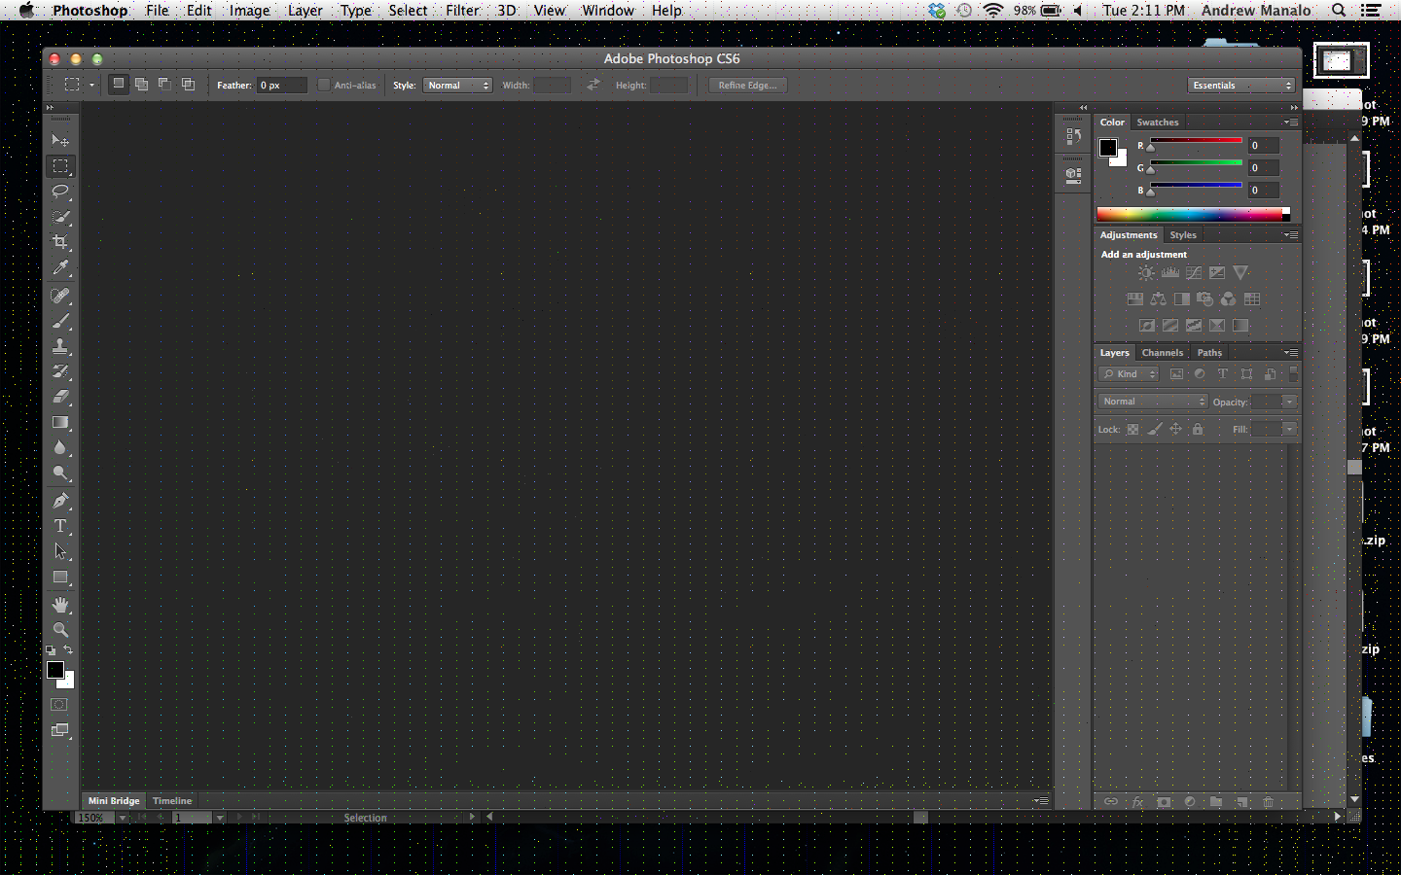Select the Dodge tool
The height and width of the screenshot is (875, 1401).
(60, 472)
